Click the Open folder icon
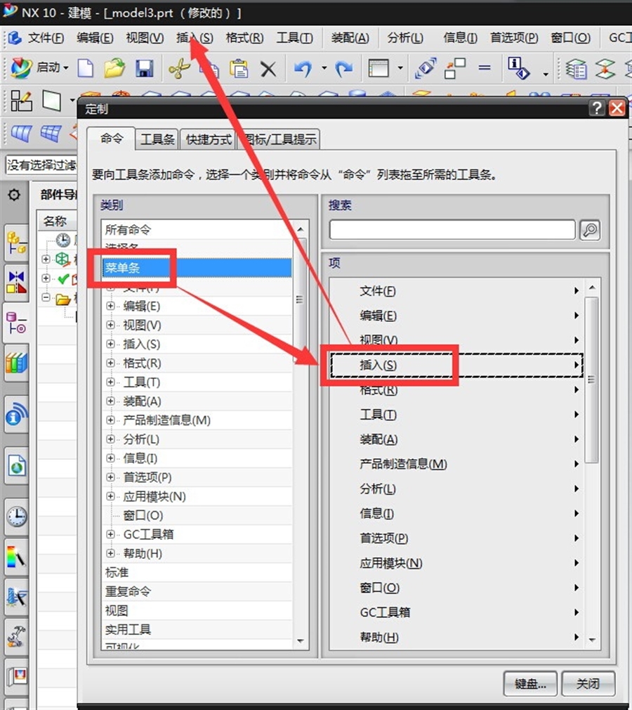Viewport: 632px width, 710px height. [x=115, y=68]
